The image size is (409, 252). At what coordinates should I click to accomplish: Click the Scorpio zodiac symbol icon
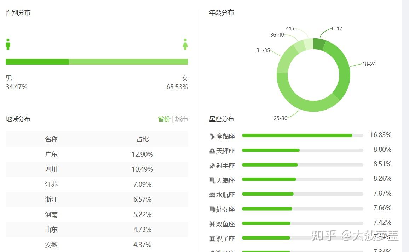[x=212, y=180]
